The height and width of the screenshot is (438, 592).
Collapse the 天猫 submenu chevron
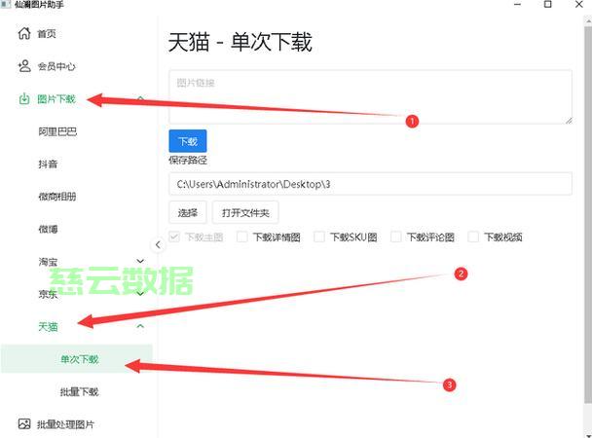pos(140,326)
